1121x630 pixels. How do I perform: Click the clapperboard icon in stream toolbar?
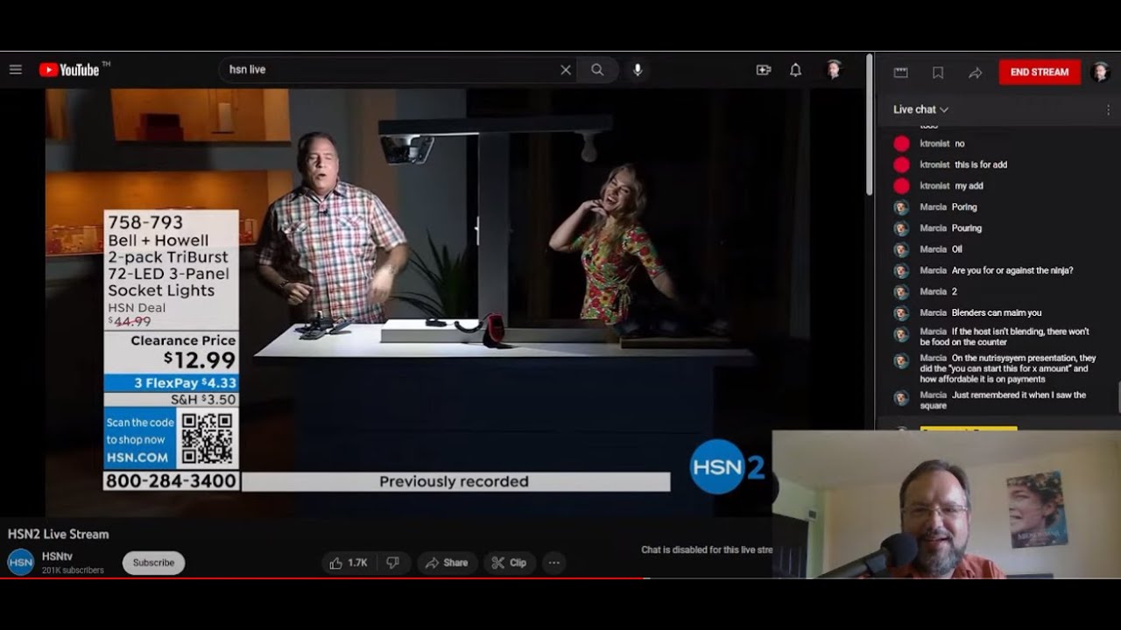click(900, 73)
